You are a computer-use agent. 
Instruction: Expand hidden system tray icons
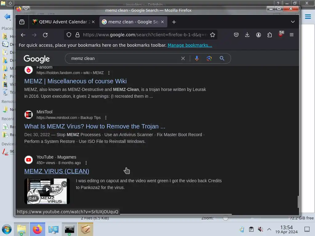coord(269,229)
